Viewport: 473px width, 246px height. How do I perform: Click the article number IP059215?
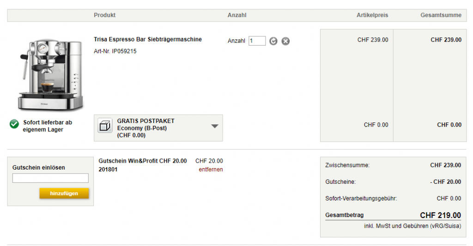tap(115, 51)
